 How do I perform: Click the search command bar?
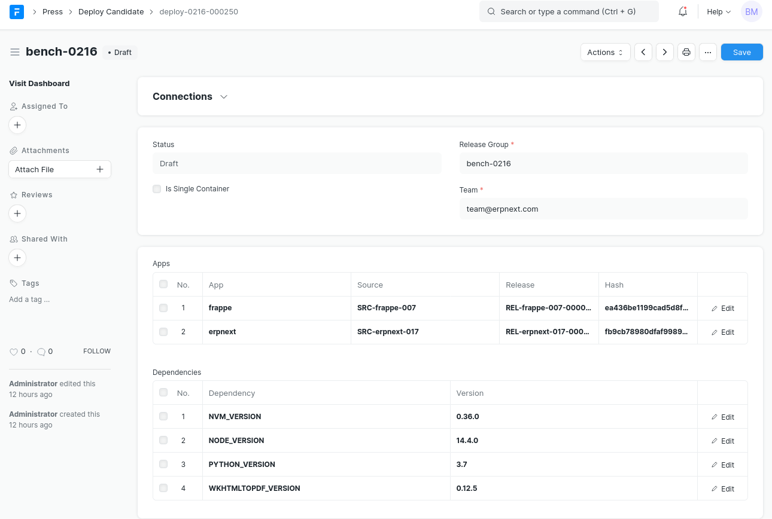569,12
